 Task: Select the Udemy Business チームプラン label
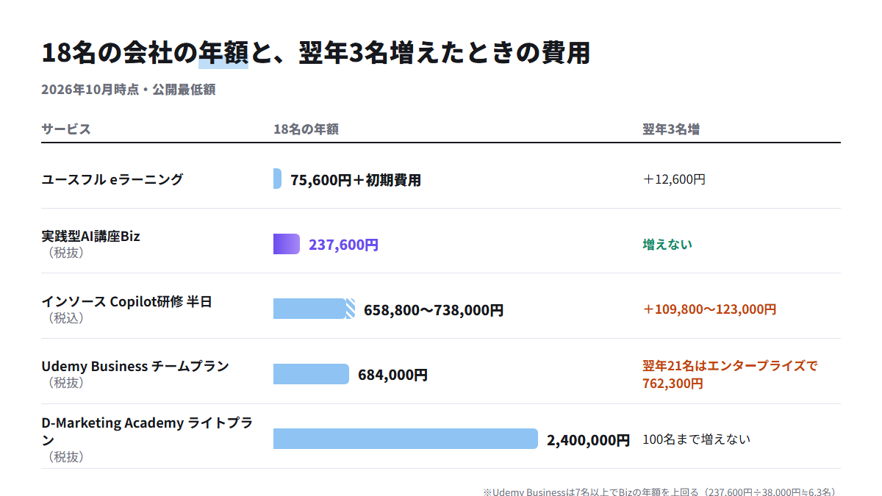point(135,366)
